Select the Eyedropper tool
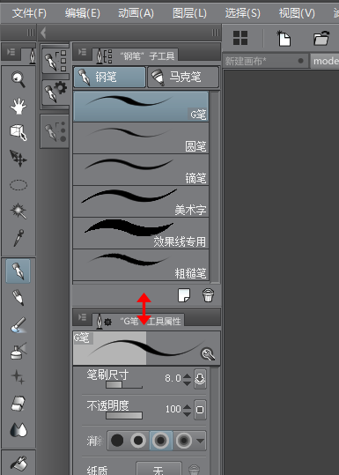This screenshot has height=475, width=339. click(x=18, y=238)
